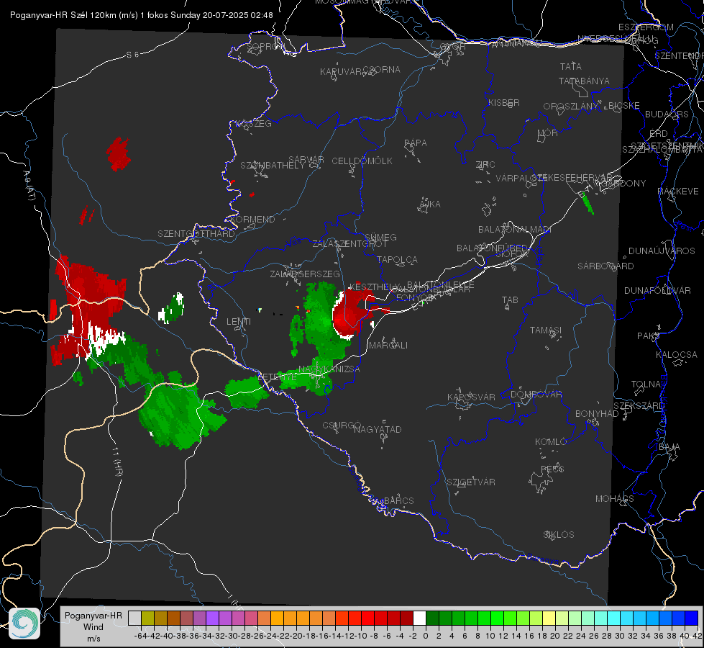The image size is (704, 648).
Task: Click the SÜMEG label
Action: coord(380,237)
